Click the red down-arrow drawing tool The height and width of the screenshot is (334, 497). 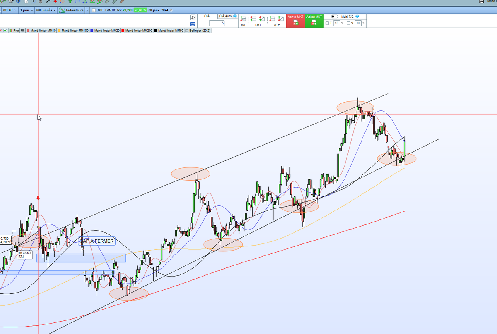[x=55, y=2]
